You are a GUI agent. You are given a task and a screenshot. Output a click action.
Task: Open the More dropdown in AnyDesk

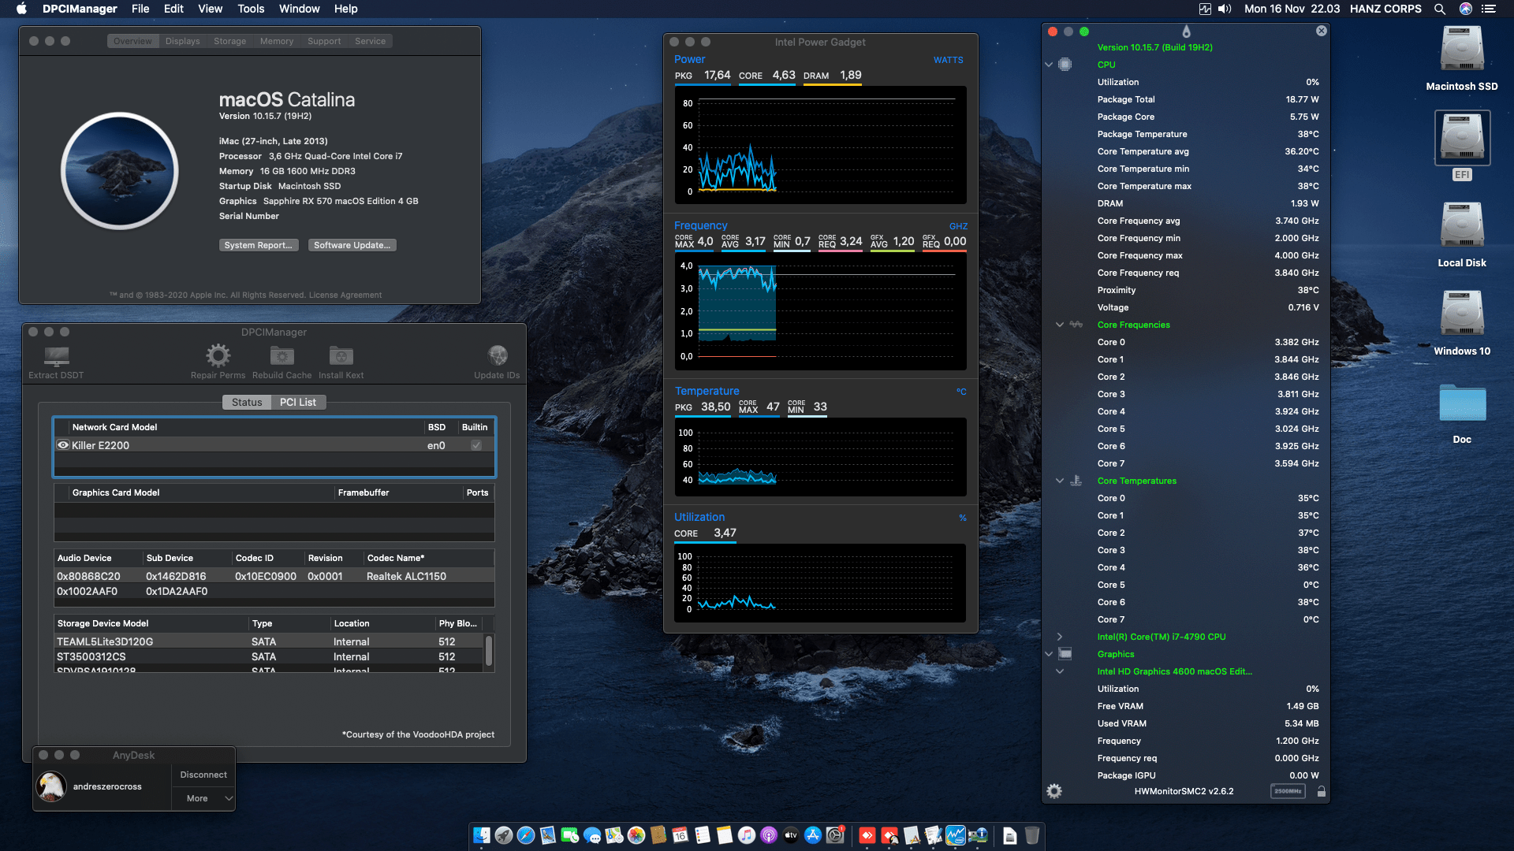click(203, 798)
